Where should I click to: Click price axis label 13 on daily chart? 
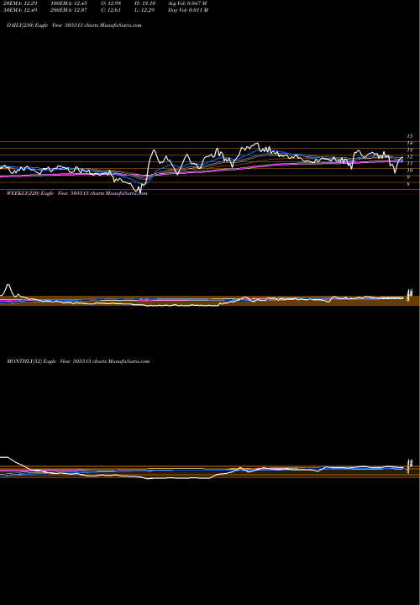point(410,150)
